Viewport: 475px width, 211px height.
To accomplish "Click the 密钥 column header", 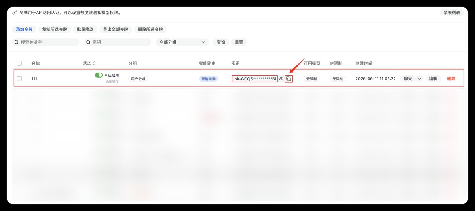I will pos(236,63).
